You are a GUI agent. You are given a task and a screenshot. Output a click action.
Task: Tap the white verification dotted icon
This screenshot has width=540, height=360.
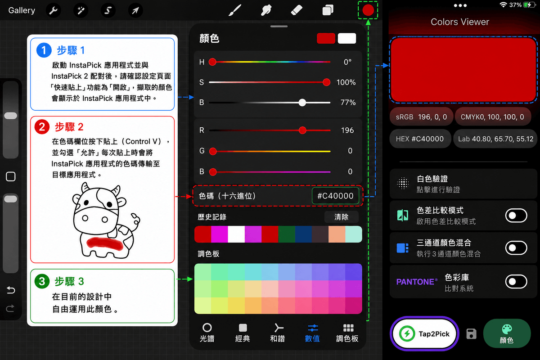[403, 184]
